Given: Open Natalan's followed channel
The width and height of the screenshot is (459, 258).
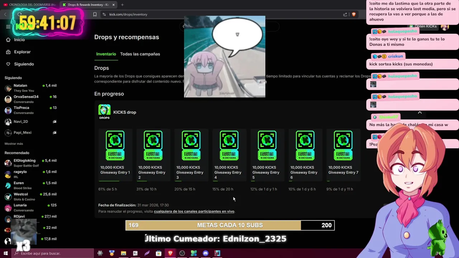Looking at the screenshot, I should click(x=30, y=88).
